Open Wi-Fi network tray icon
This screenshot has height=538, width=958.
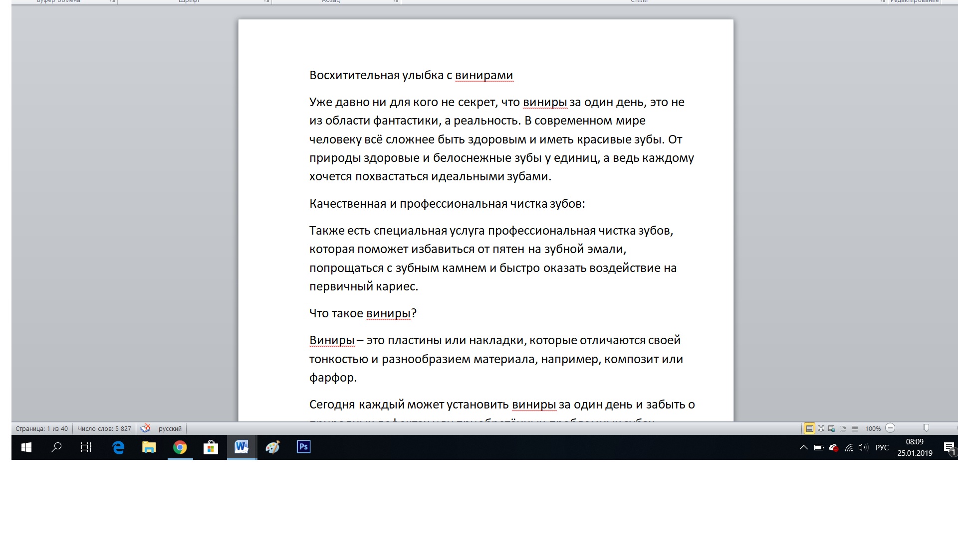pos(849,448)
